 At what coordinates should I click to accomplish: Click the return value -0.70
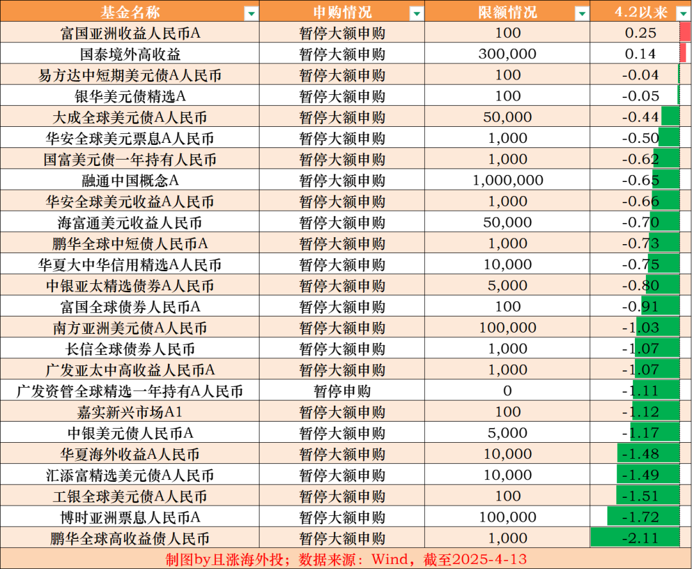[641, 222]
